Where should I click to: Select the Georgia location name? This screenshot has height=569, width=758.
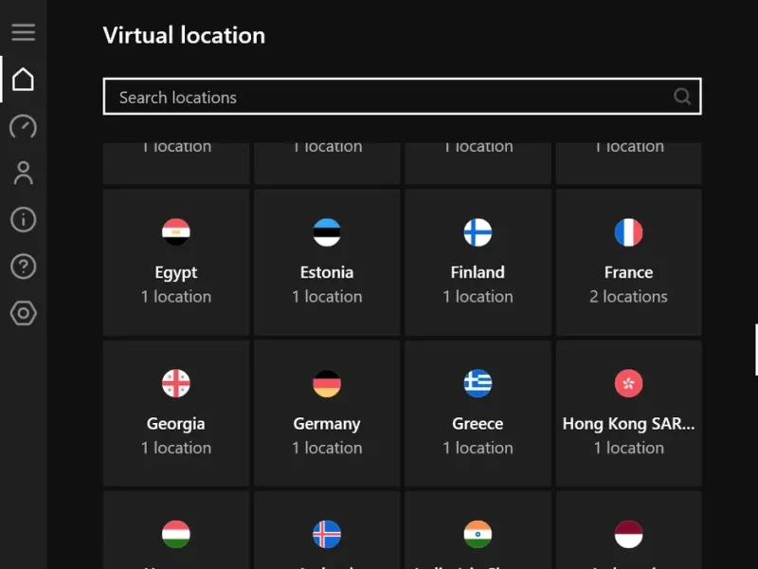(x=176, y=424)
